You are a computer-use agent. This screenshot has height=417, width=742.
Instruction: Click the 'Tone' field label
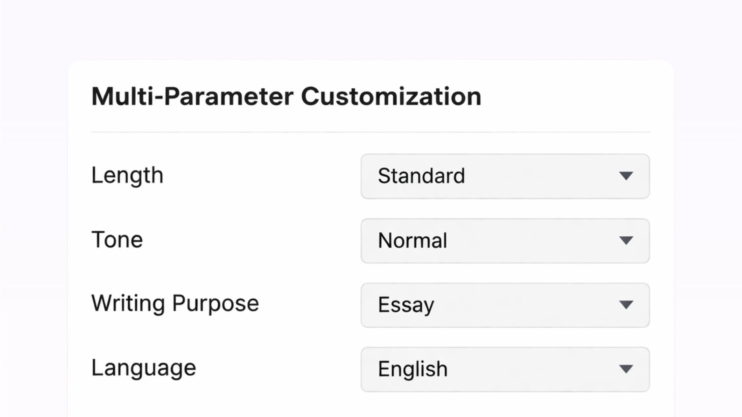[x=117, y=239]
